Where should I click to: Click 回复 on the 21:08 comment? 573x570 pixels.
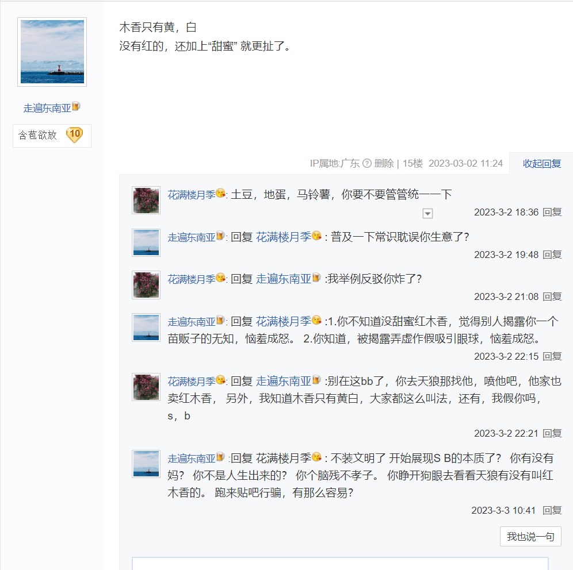coord(552,296)
